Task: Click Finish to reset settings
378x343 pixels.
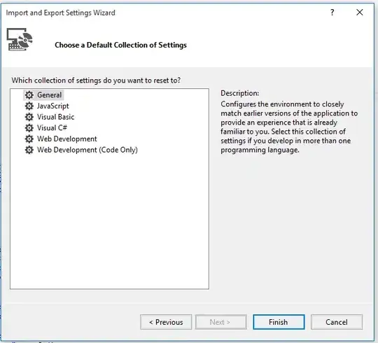Action: pyautogui.click(x=279, y=322)
